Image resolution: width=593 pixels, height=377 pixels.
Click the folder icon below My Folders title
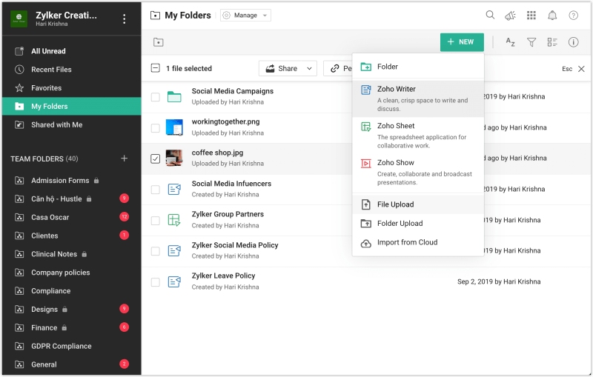(159, 42)
